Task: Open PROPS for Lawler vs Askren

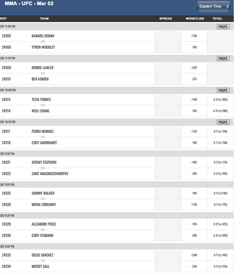Action: (x=223, y=58)
